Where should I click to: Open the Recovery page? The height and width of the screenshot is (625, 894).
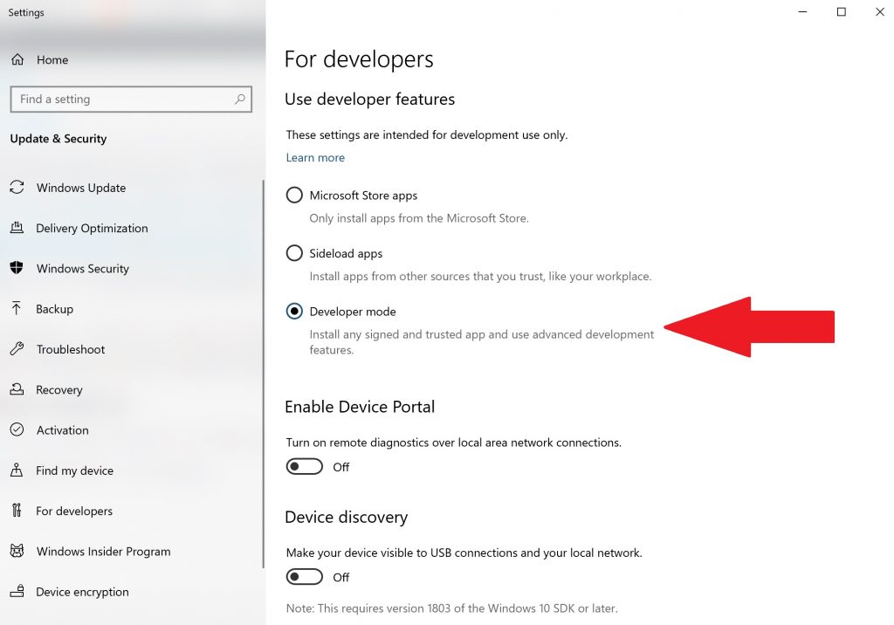[59, 390]
